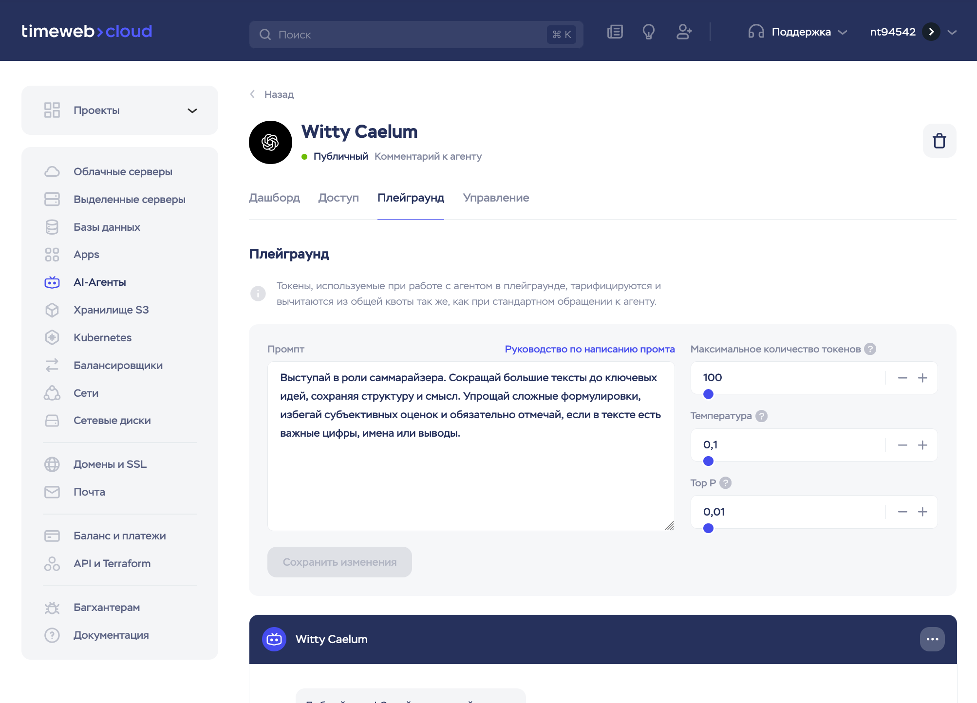
Task: Click Сохранить изменения button
Action: (x=339, y=562)
